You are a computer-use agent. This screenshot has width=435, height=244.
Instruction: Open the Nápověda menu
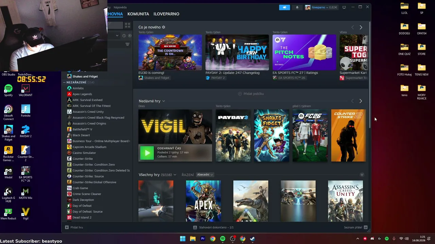[x=120, y=7]
